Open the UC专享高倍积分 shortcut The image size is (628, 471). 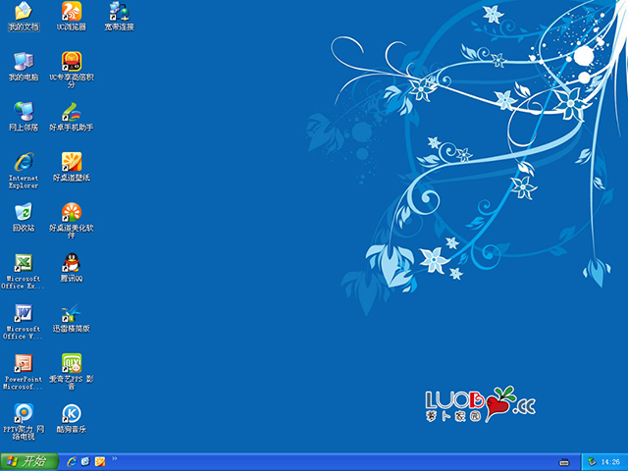pos(72,61)
